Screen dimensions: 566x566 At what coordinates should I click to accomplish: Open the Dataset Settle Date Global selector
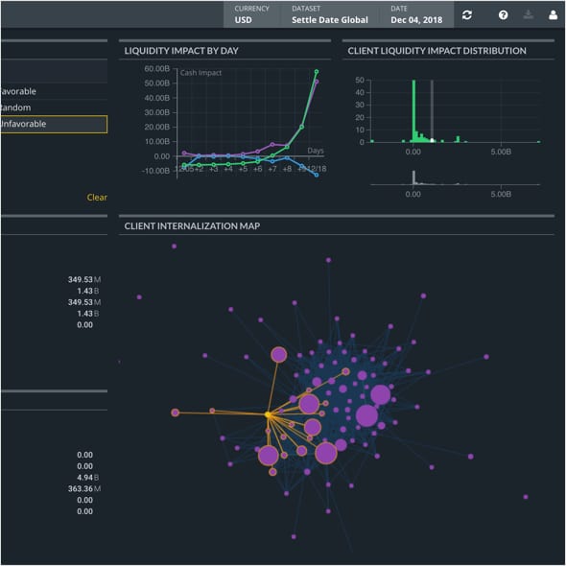click(x=330, y=14)
